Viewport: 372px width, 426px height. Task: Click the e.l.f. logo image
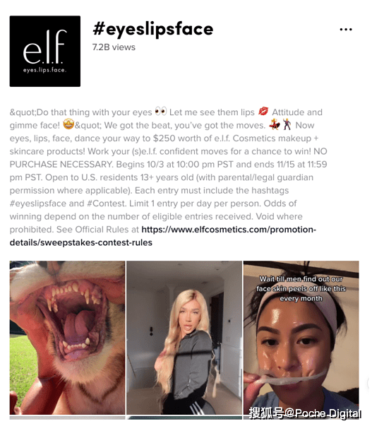(x=45, y=52)
